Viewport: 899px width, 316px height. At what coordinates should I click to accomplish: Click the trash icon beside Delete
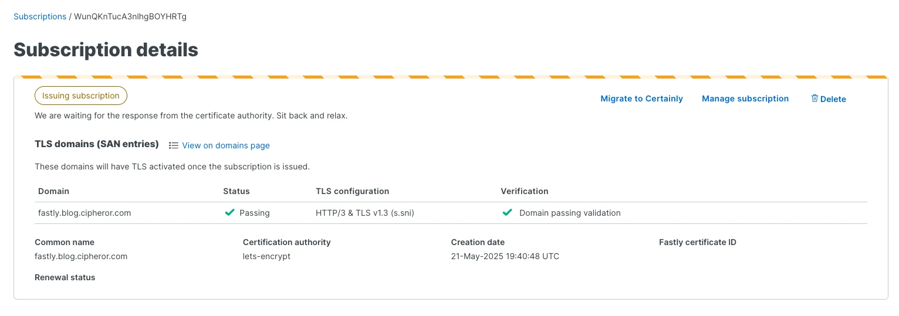point(814,98)
